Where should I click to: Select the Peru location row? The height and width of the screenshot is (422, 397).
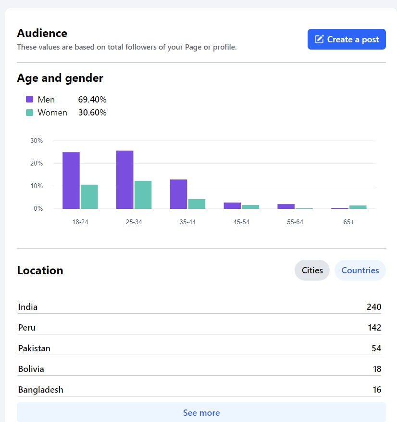[199, 328]
